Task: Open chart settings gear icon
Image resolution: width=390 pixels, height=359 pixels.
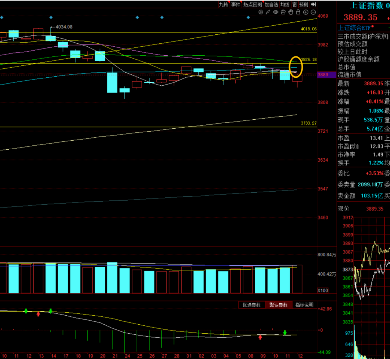Action: [x=261, y=12]
